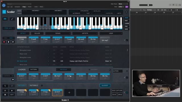Toggle AUDIO input mode
Screen dimensions: 182x102
19,13
